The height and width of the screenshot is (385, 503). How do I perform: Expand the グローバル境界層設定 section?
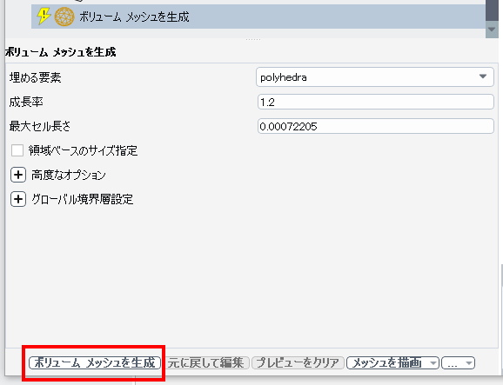tap(18, 199)
